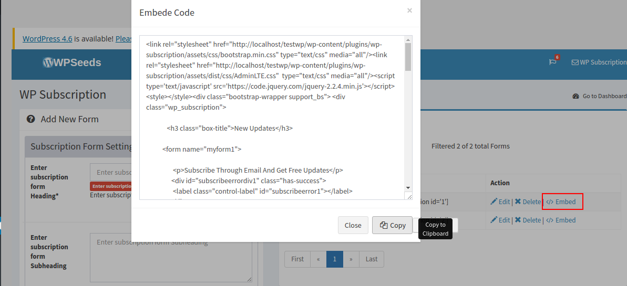Click inside the embed code text area
The width and height of the screenshot is (627, 286).
(x=272, y=118)
